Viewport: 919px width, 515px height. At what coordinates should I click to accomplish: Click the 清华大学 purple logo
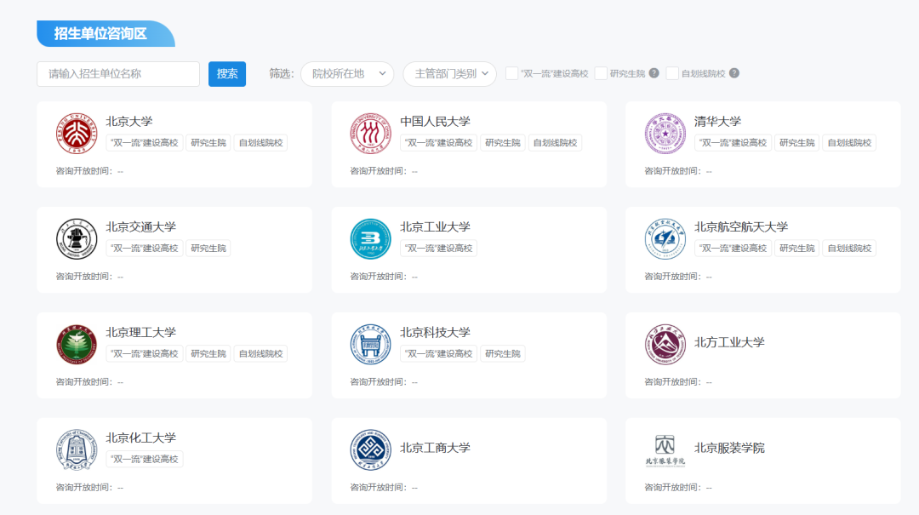tap(665, 134)
